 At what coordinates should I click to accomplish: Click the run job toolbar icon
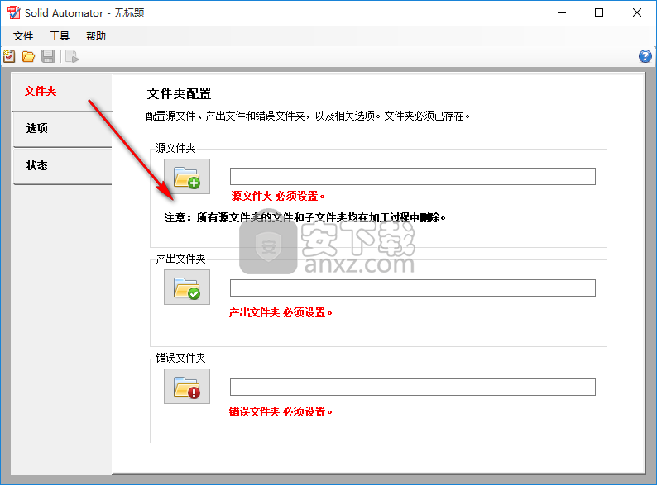tap(72, 56)
